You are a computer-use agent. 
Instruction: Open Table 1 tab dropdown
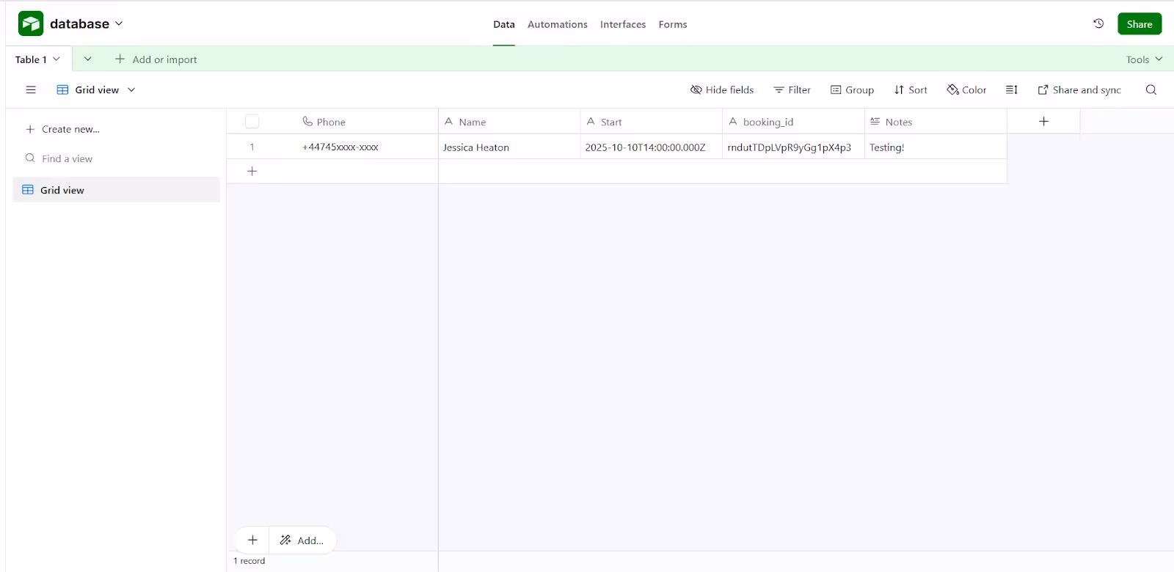[56, 59]
